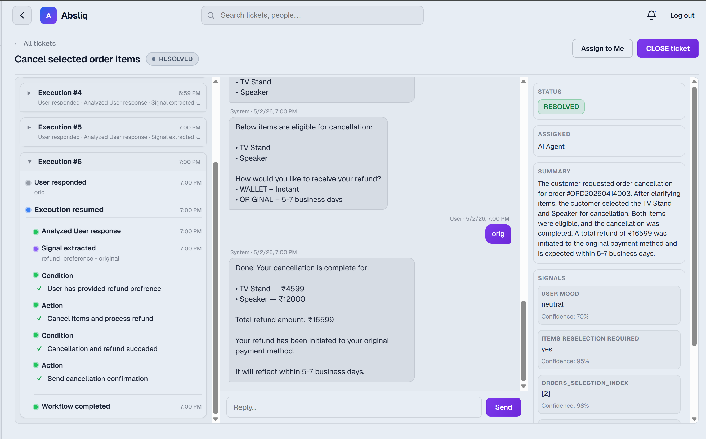Focus the Search tickets, people field

pyautogui.click(x=312, y=15)
